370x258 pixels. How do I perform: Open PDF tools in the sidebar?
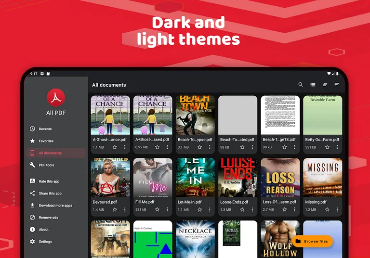pyautogui.click(x=56, y=165)
